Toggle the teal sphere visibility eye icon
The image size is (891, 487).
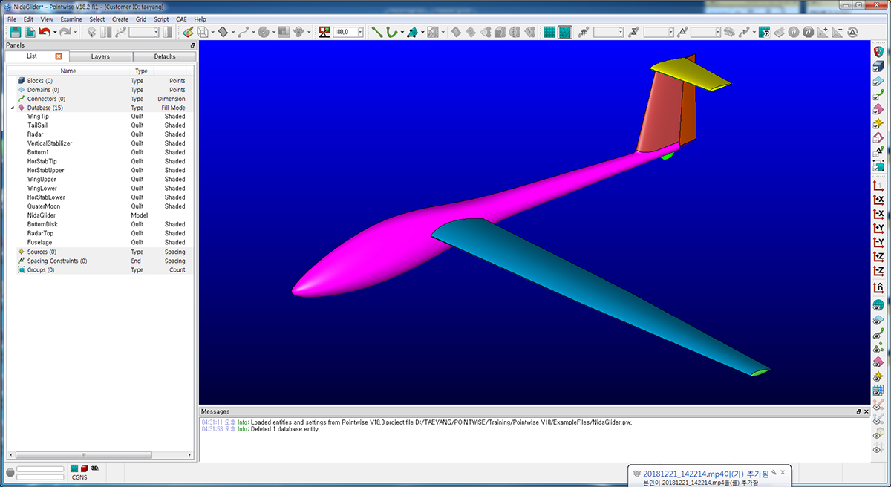(x=878, y=305)
